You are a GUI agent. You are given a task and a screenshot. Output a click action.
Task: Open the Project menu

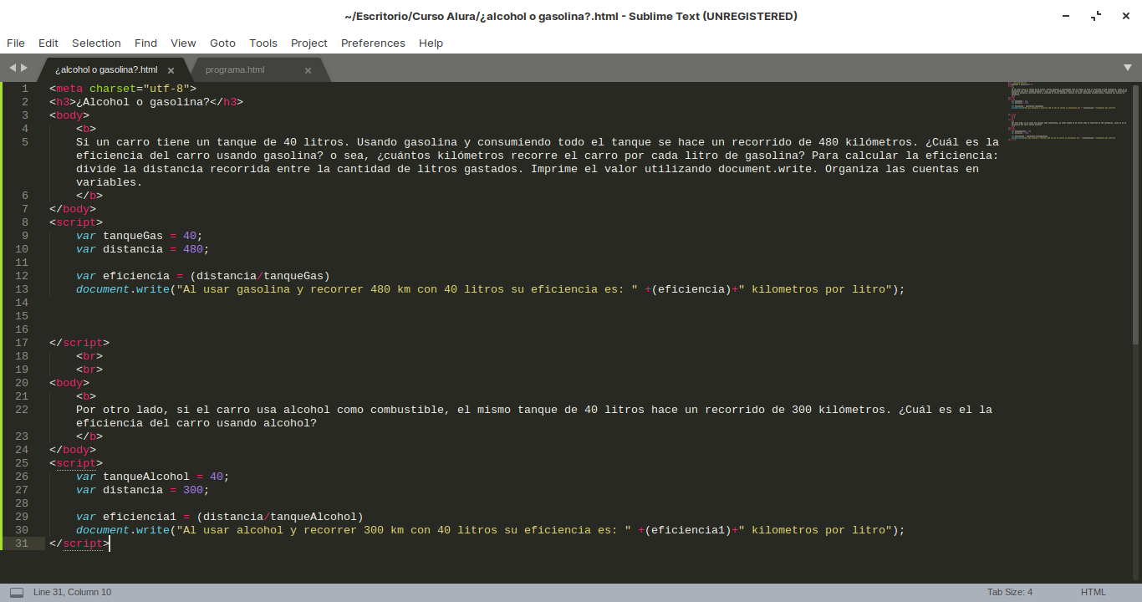309,43
